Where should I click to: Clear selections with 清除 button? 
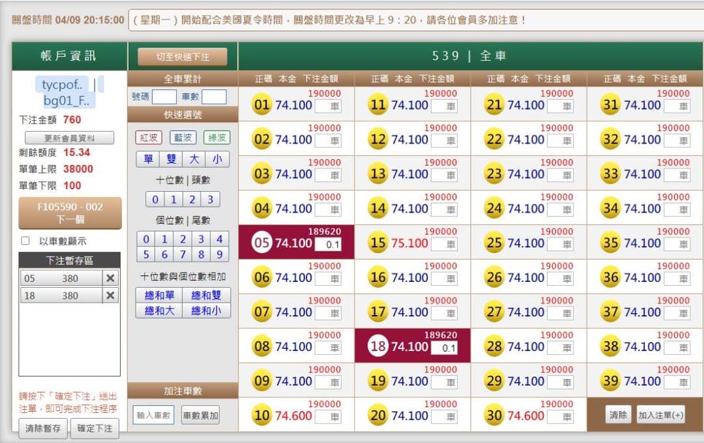pos(618,415)
